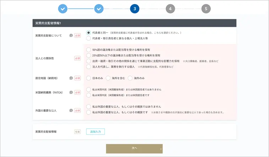This screenshot has height=157, width=269.
Task: Select 代表者・取引責任者と異なる個人 radio option
Action: click(x=89, y=38)
